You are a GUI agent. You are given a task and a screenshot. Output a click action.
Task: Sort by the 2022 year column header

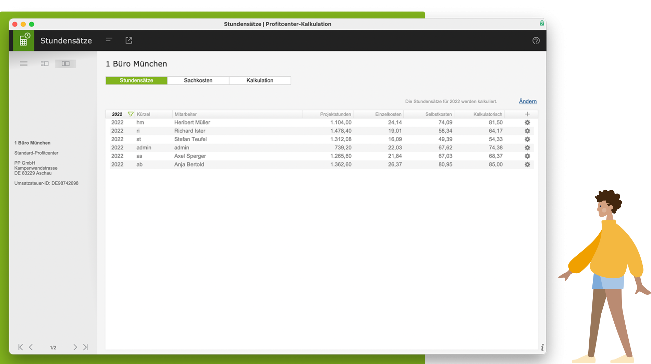[x=117, y=114]
